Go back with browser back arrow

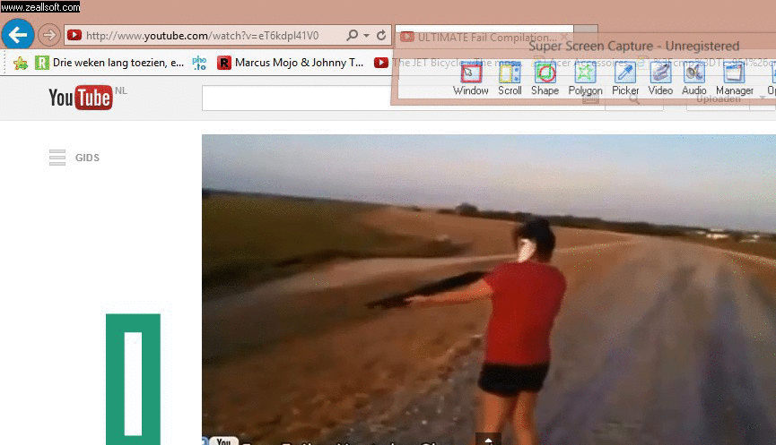tap(18, 35)
